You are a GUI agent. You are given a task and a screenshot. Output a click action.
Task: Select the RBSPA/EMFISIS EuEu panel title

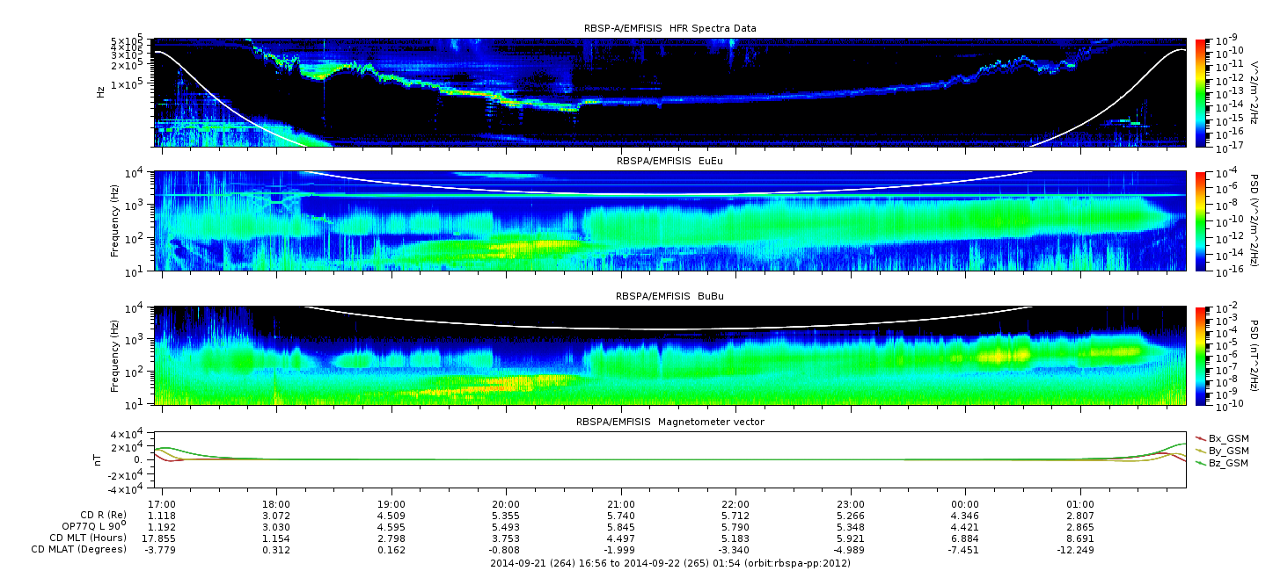click(669, 162)
